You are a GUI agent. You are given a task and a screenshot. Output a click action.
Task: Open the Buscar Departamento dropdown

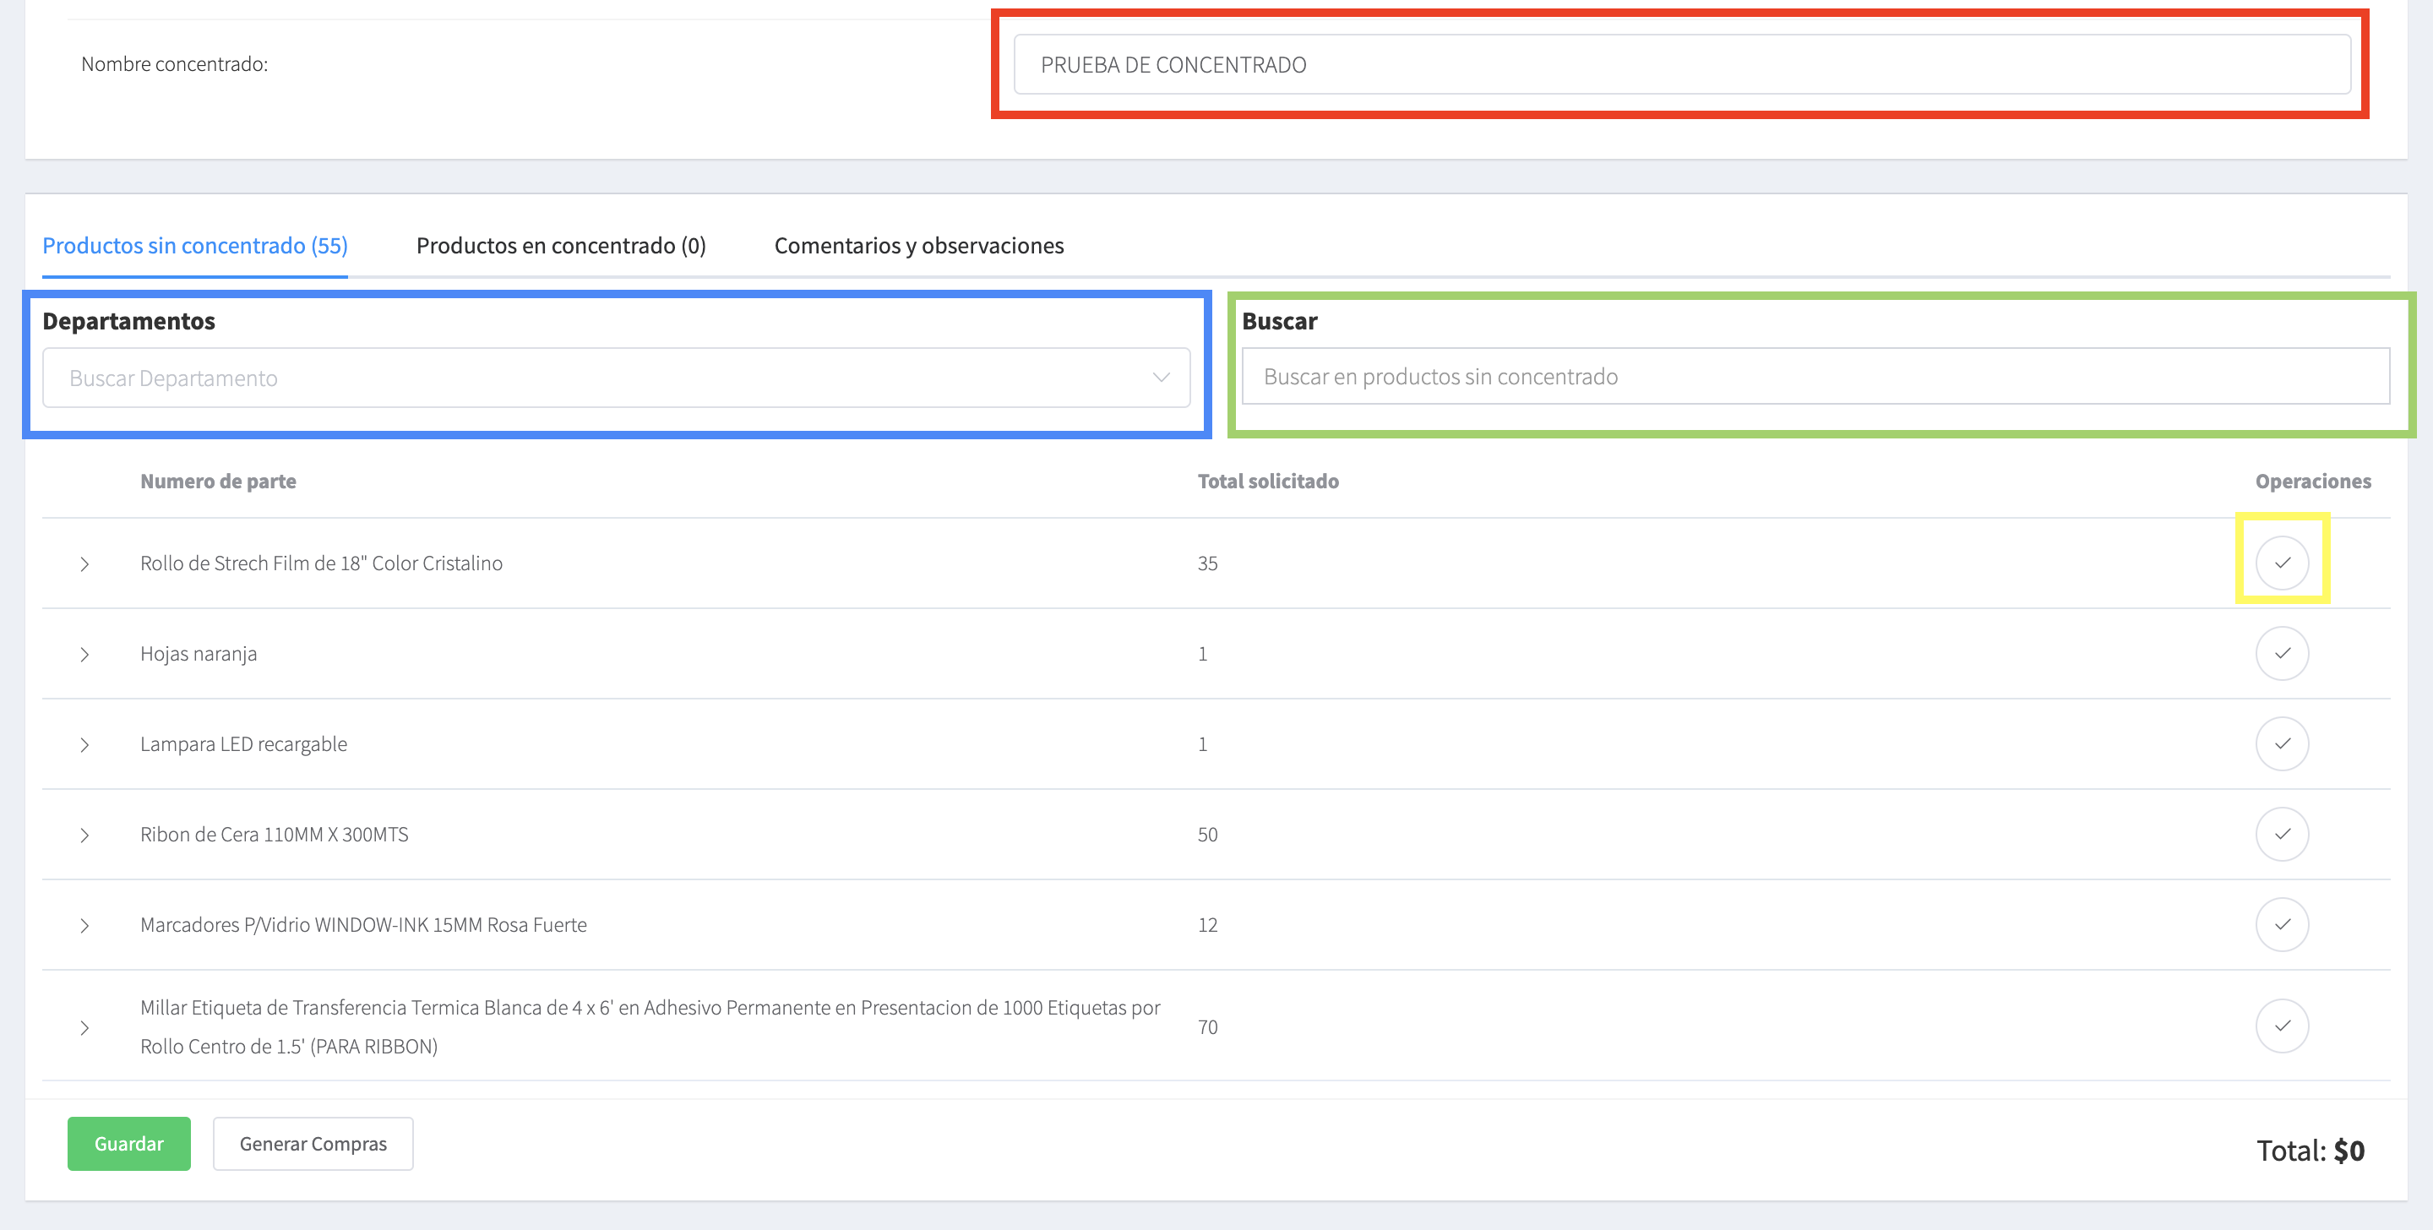(x=616, y=378)
